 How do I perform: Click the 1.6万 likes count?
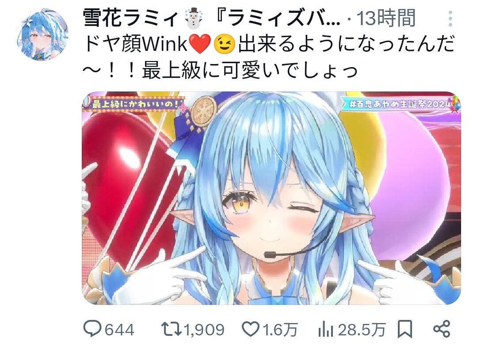[280, 330]
